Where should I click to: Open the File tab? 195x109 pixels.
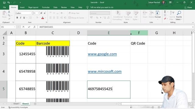5,7
